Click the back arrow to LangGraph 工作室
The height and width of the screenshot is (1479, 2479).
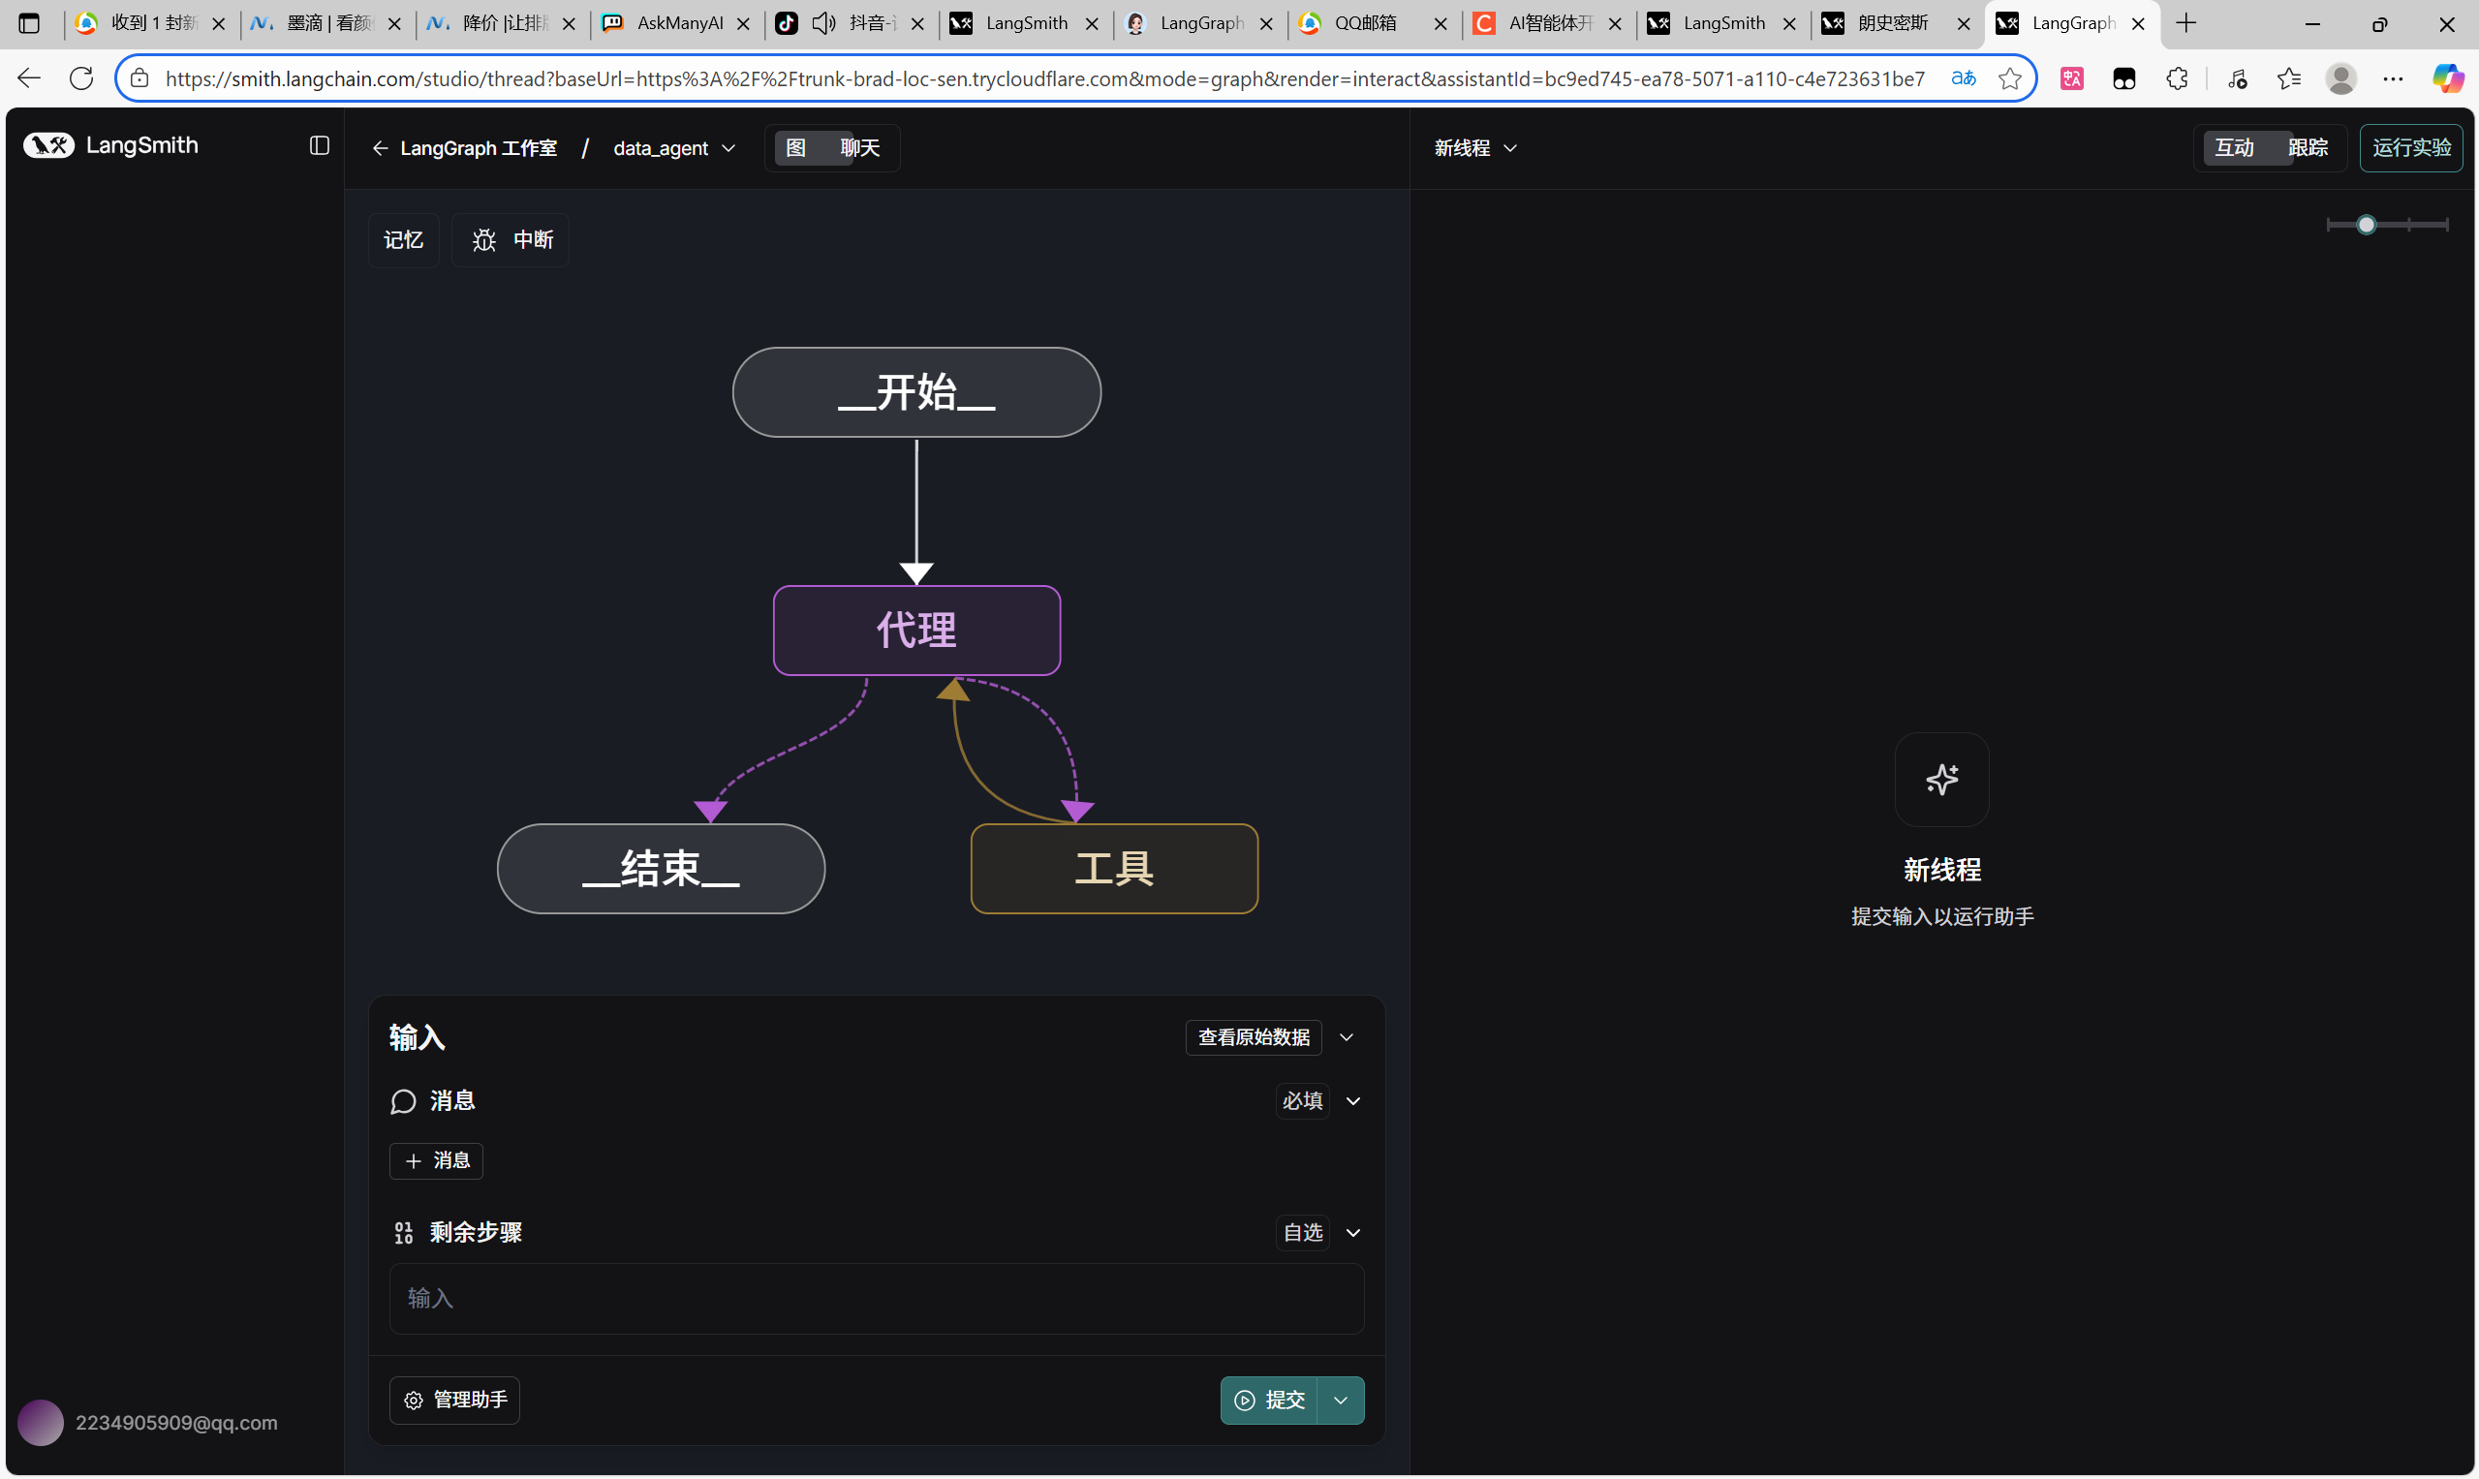point(380,148)
